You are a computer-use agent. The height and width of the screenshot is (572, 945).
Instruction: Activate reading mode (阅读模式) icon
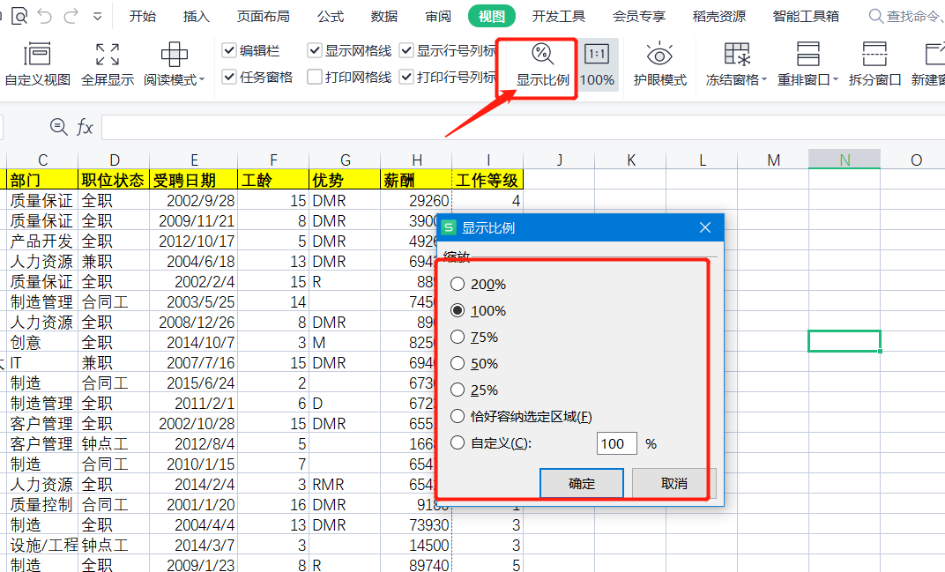pyautogui.click(x=174, y=55)
